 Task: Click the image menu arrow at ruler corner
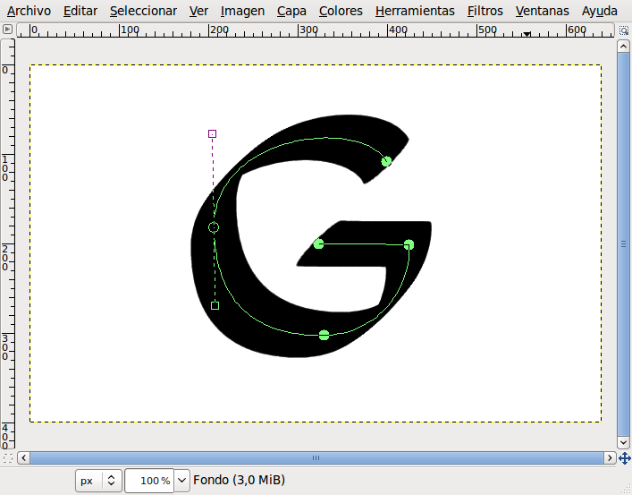coord(7,29)
